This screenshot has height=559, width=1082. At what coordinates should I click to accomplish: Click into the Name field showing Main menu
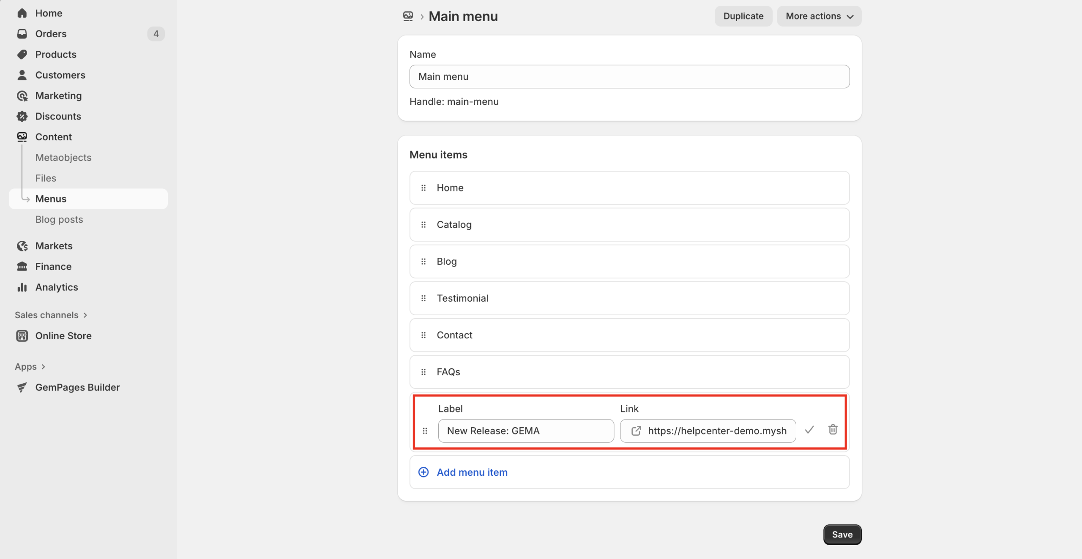tap(629, 76)
